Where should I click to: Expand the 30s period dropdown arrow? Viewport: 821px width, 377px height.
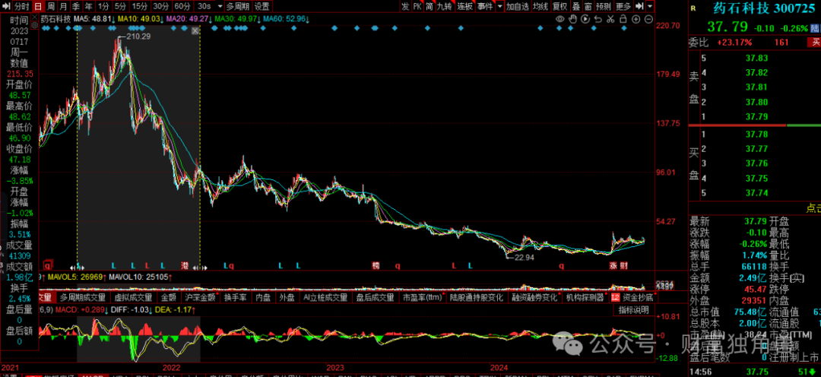[219, 5]
